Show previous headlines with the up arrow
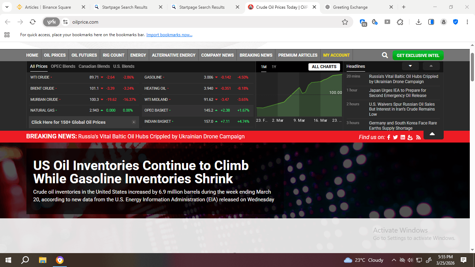The image size is (475, 267). click(x=431, y=66)
